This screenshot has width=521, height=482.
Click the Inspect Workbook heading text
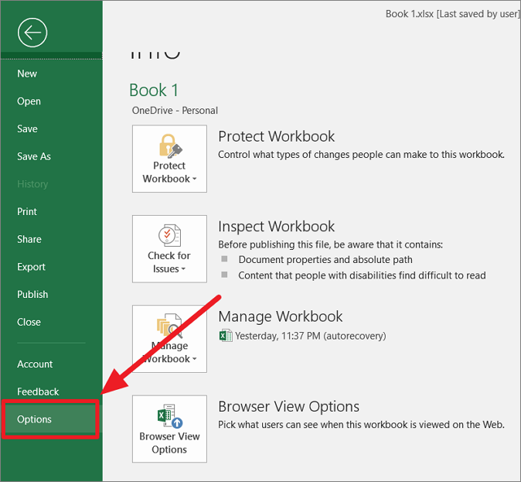276,227
